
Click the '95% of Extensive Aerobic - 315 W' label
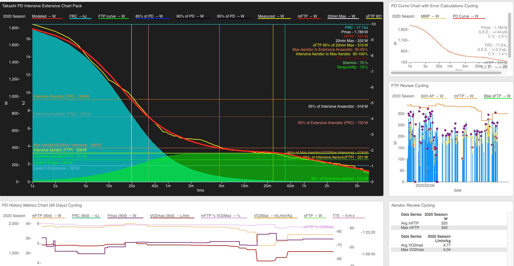(x=339, y=179)
